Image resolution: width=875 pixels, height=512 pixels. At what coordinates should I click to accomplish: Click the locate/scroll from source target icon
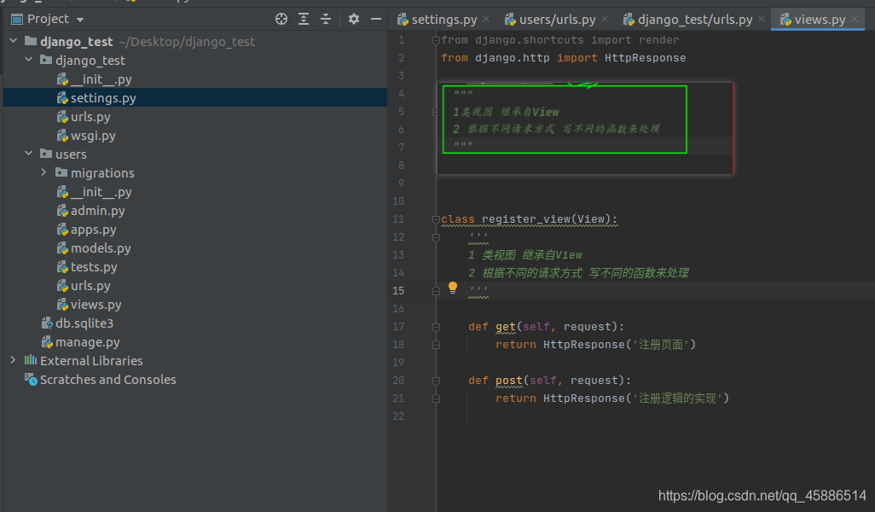point(281,19)
